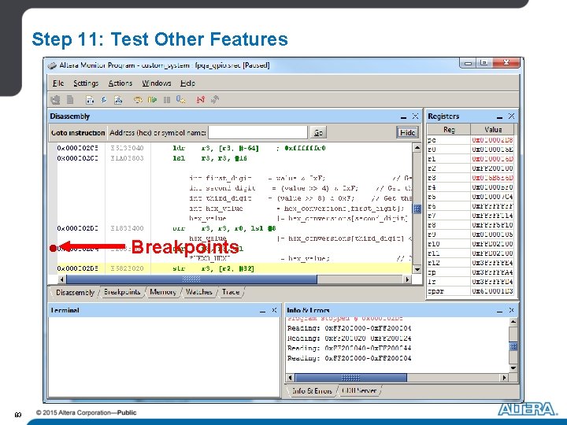Click Disassembly horizontal scroll left arrow

click(61, 279)
